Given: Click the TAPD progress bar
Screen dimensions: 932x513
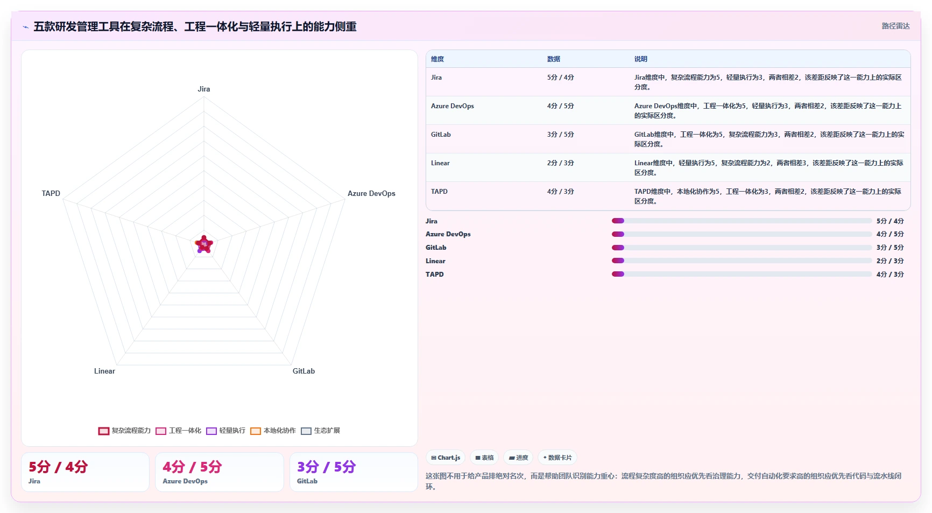Looking at the screenshot, I should 742,274.
